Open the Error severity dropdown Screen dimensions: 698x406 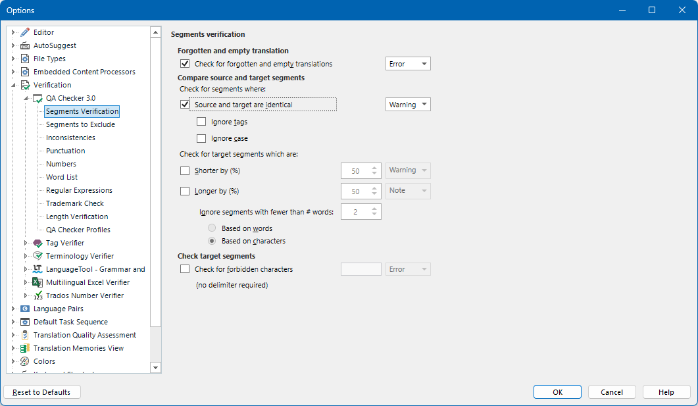click(x=408, y=63)
